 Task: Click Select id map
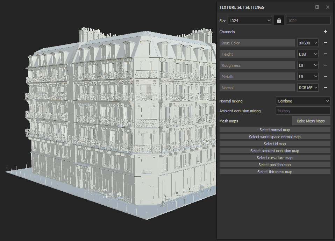coord(275,144)
